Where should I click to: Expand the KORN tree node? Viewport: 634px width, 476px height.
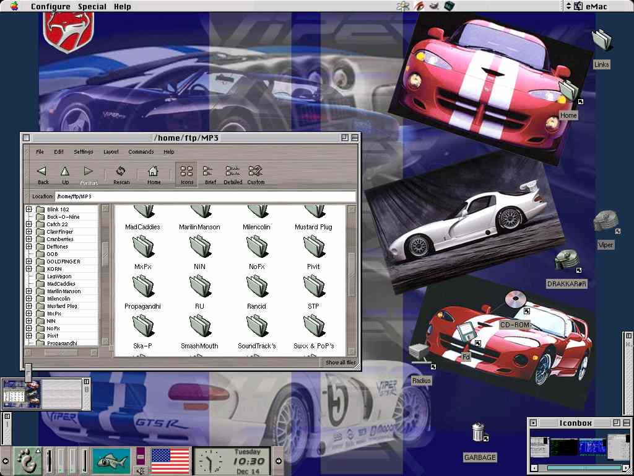click(29, 269)
